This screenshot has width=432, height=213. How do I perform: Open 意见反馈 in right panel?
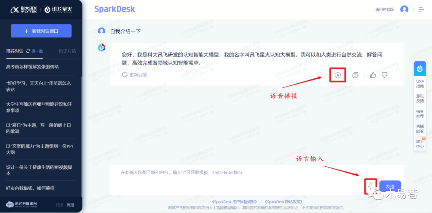[x=420, y=99]
